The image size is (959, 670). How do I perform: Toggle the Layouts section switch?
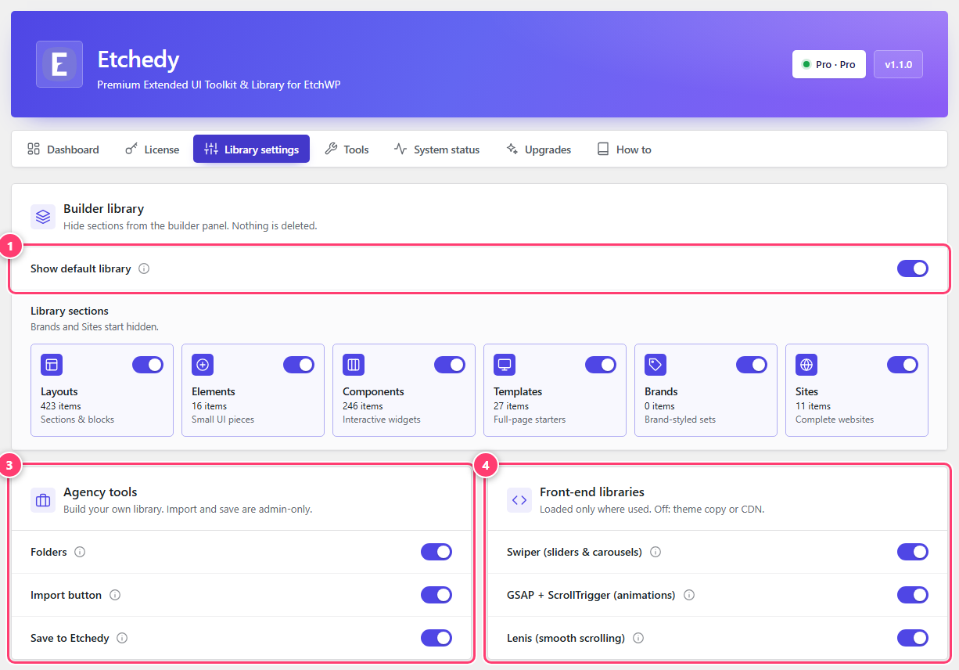pyautogui.click(x=148, y=365)
